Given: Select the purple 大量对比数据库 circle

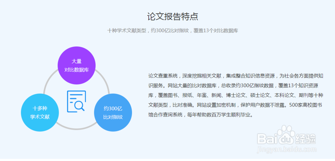Looking at the screenshot, I should [76, 65].
